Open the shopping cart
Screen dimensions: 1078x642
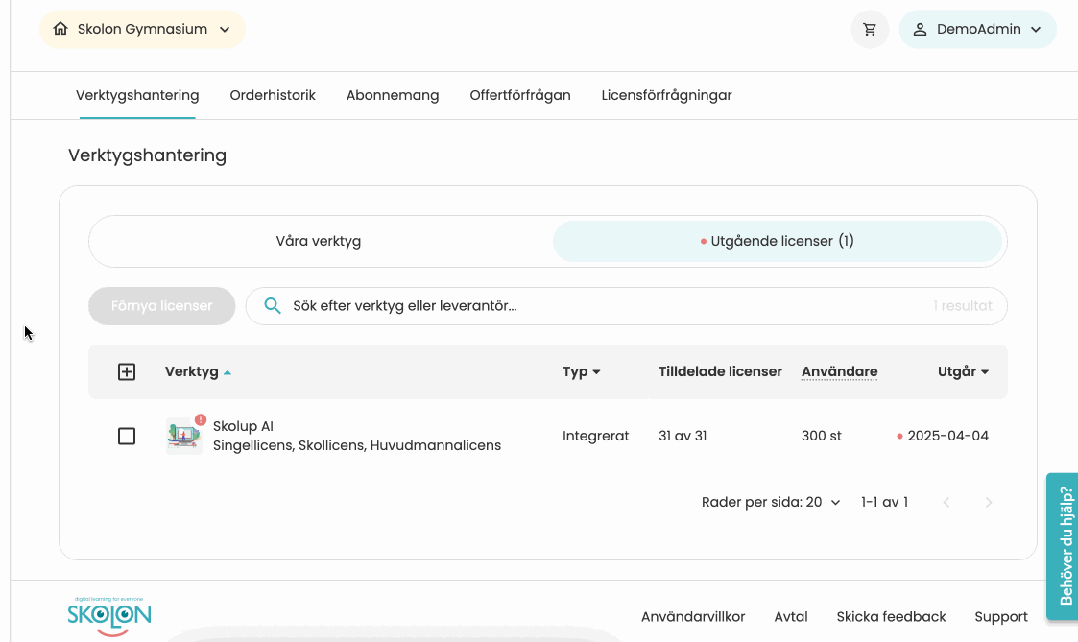click(870, 30)
